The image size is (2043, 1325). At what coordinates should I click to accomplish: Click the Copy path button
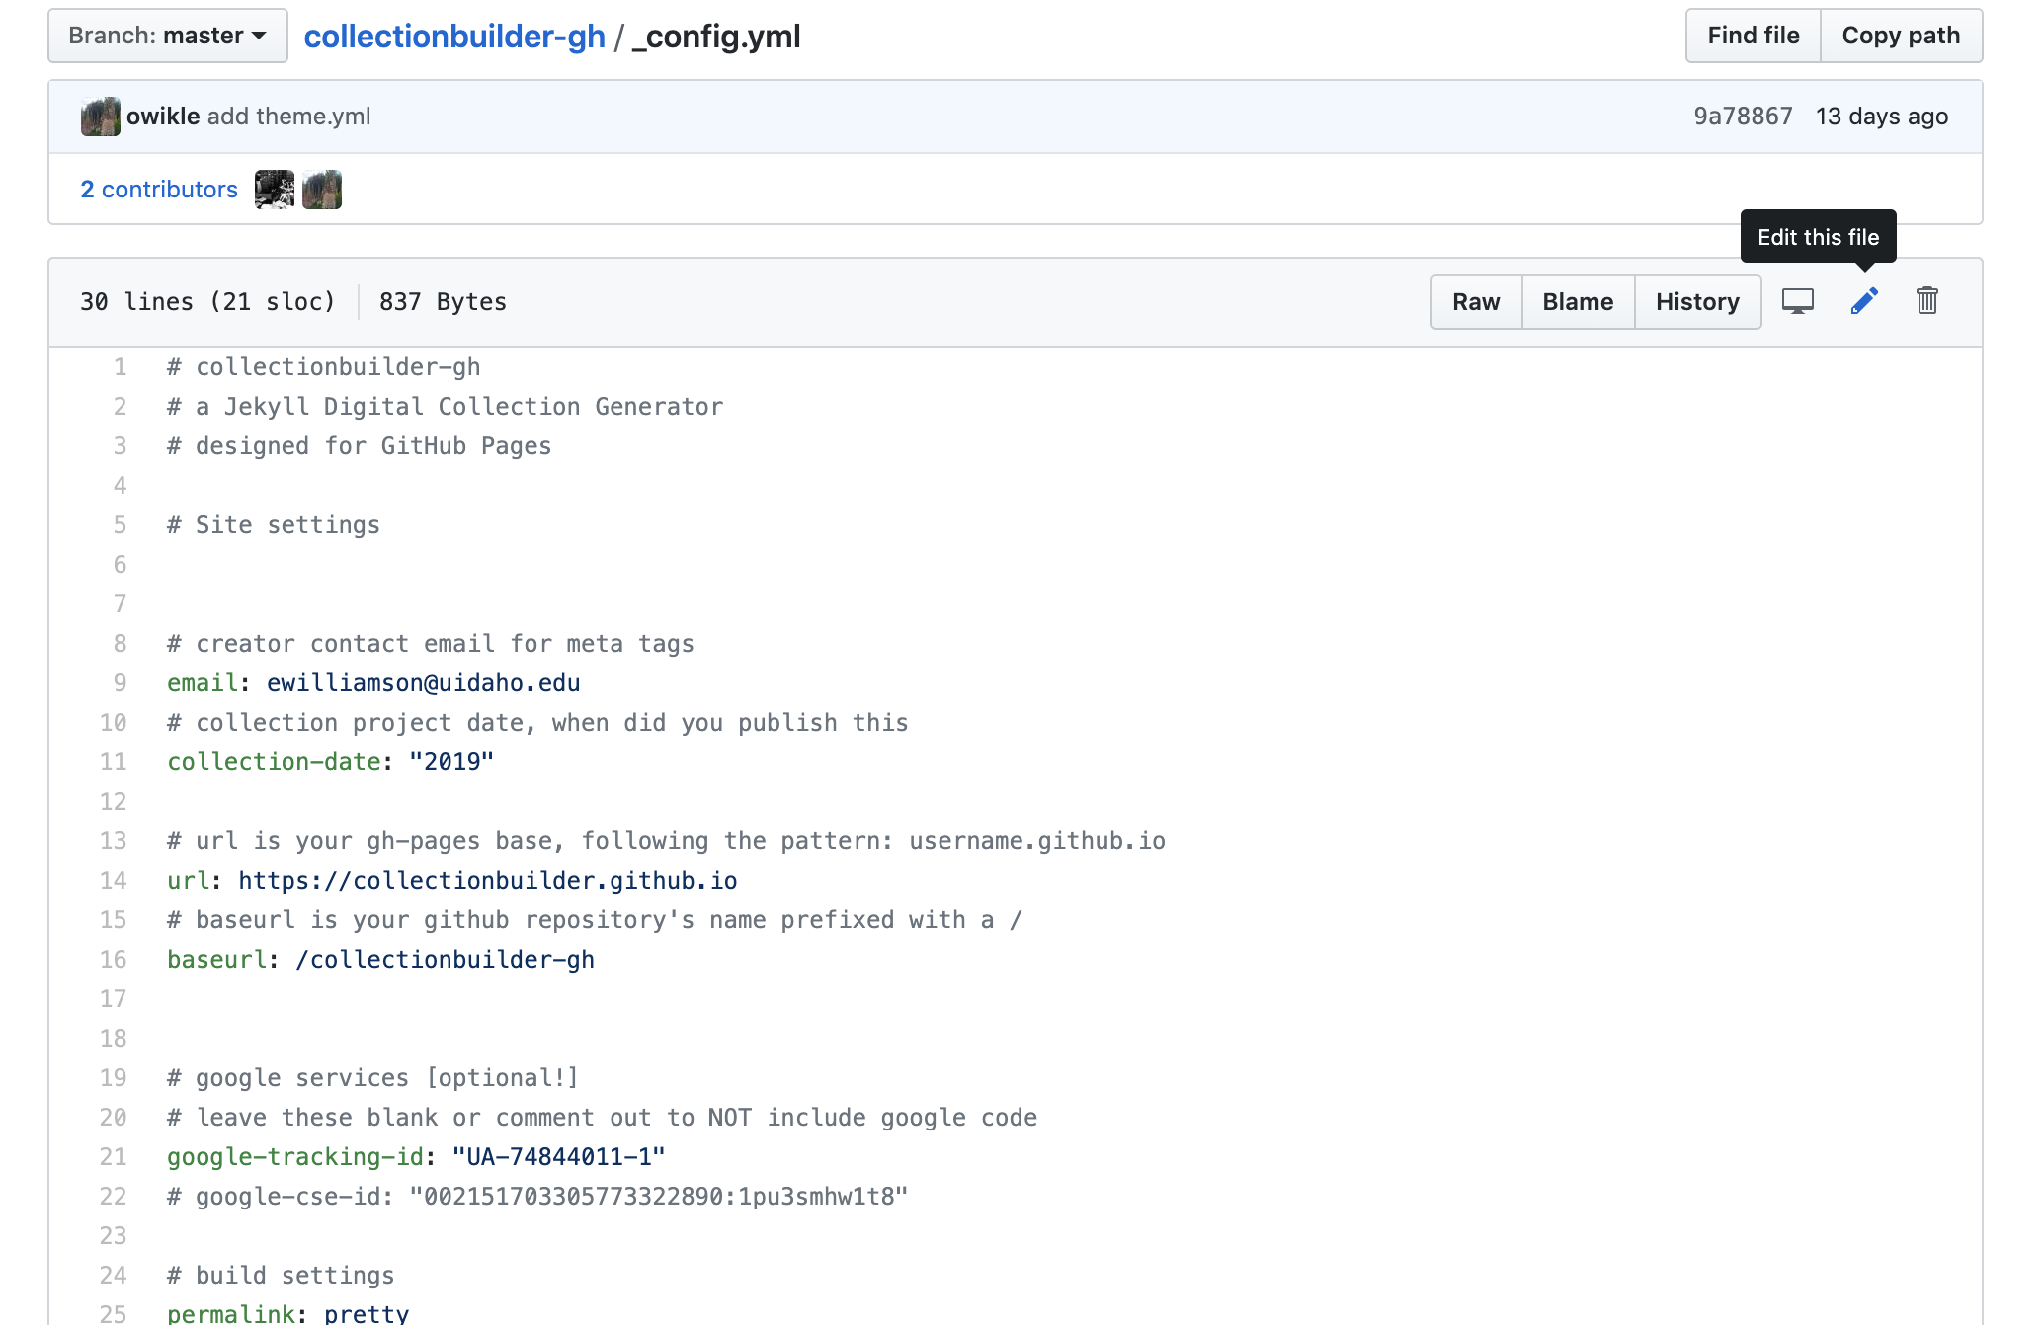coord(1900,36)
